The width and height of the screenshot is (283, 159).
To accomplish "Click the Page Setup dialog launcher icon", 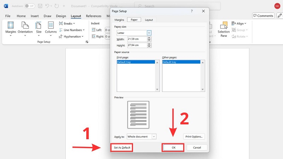I will (87, 42).
